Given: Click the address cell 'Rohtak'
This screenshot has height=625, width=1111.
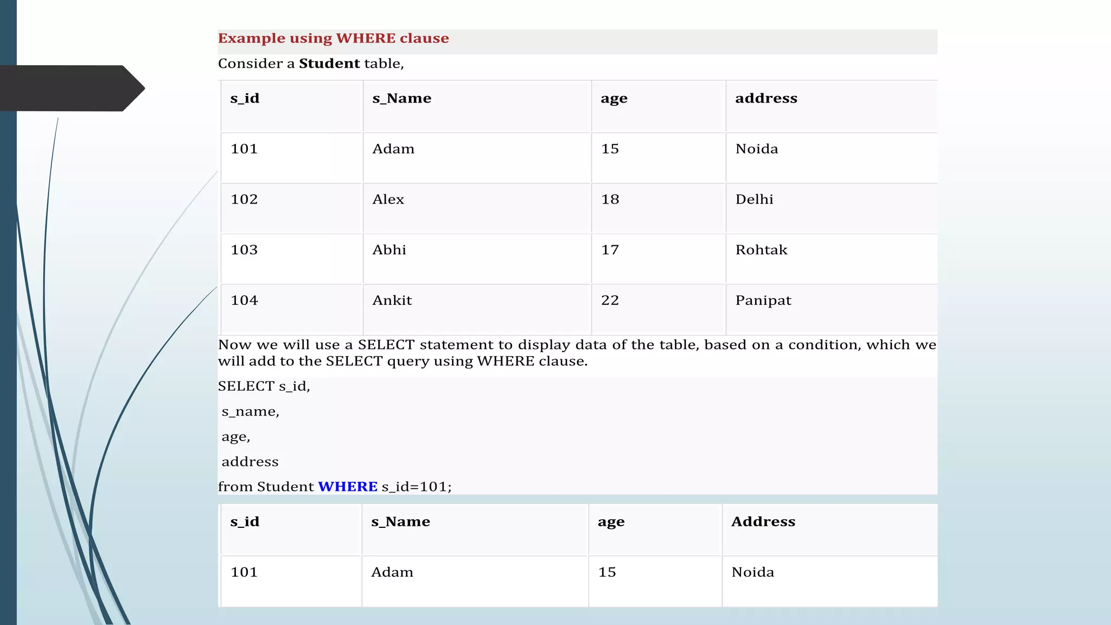Looking at the screenshot, I should point(761,250).
